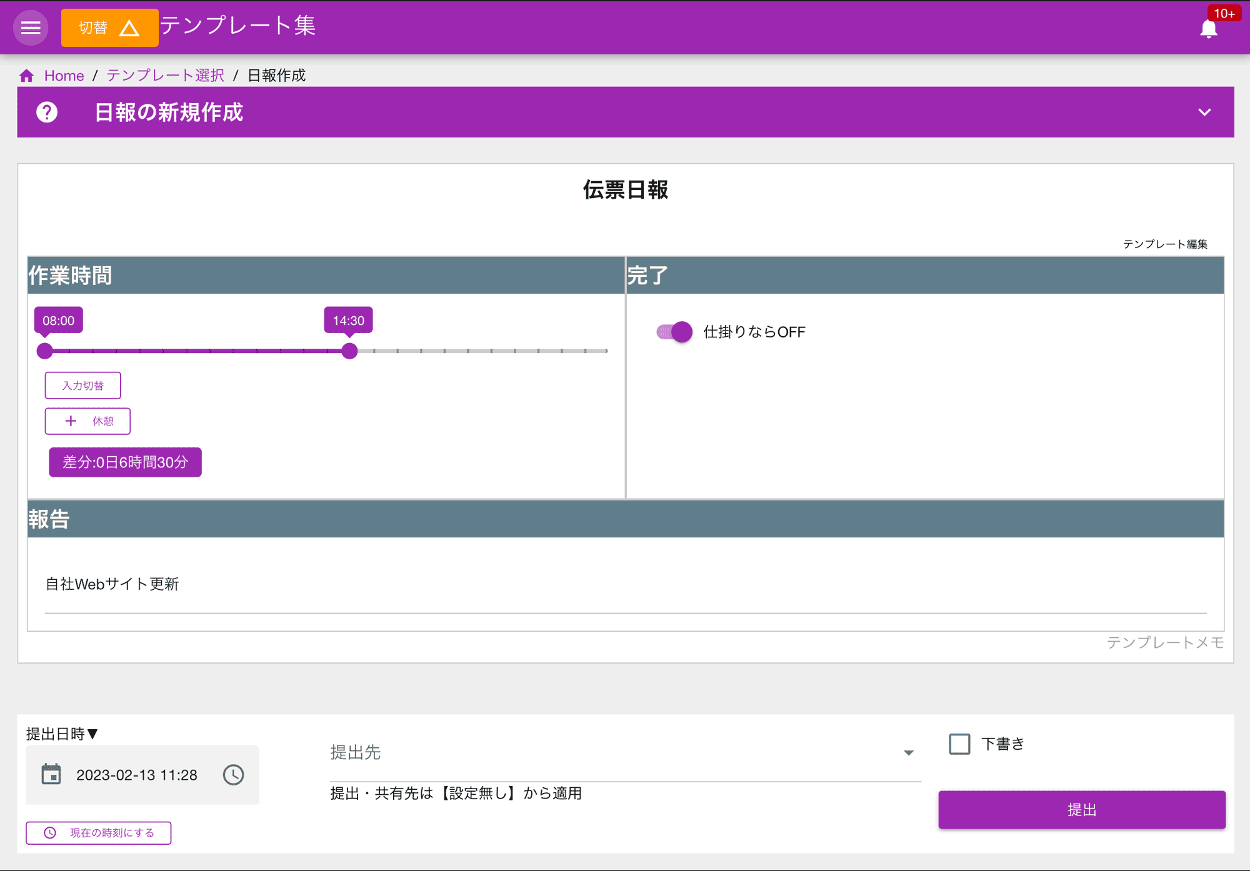The height and width of the screenshot is (871, 1250).
Task: Click the clock icon in the date field
Action: point(233,775)
